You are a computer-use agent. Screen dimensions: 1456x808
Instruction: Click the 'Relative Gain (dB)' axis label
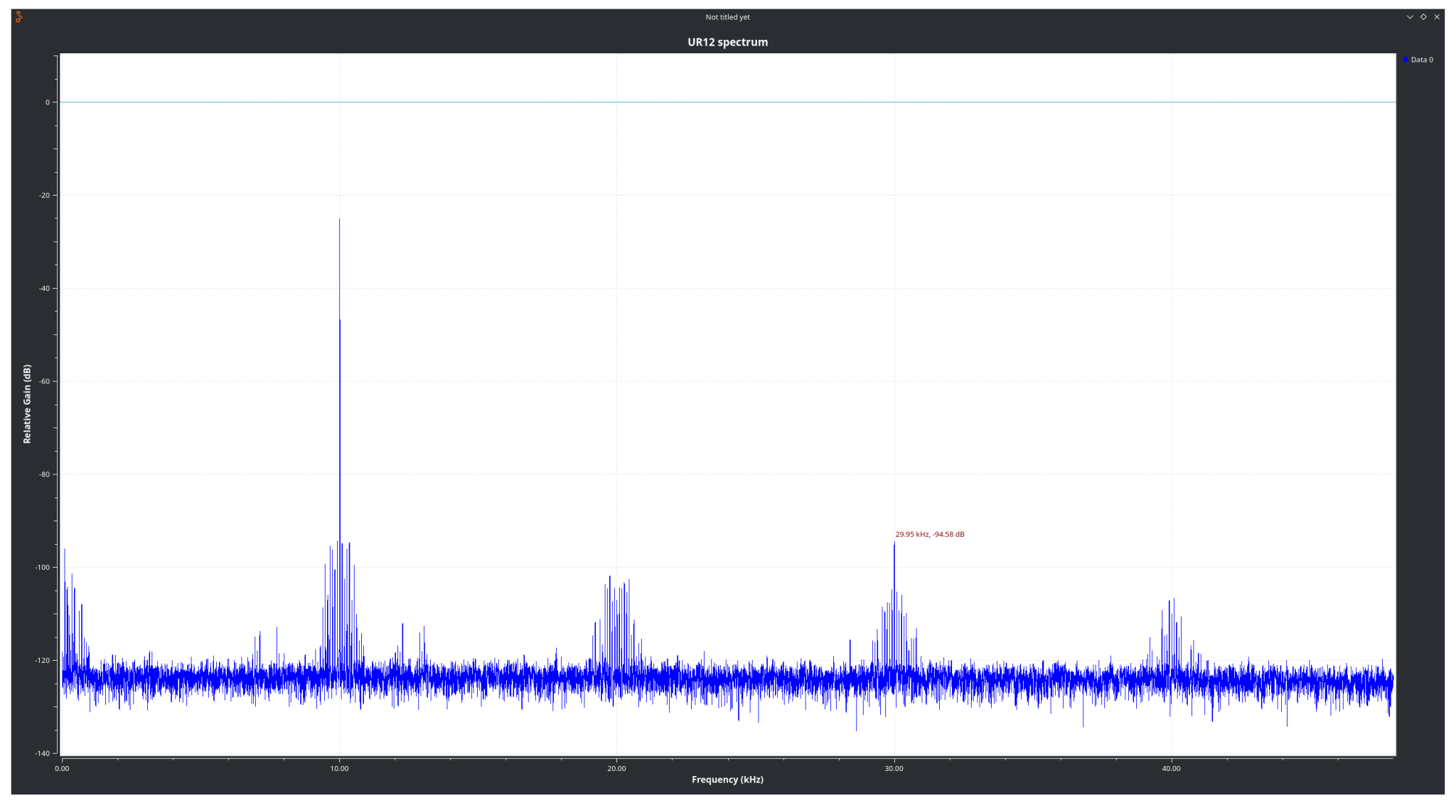[27, 404]
